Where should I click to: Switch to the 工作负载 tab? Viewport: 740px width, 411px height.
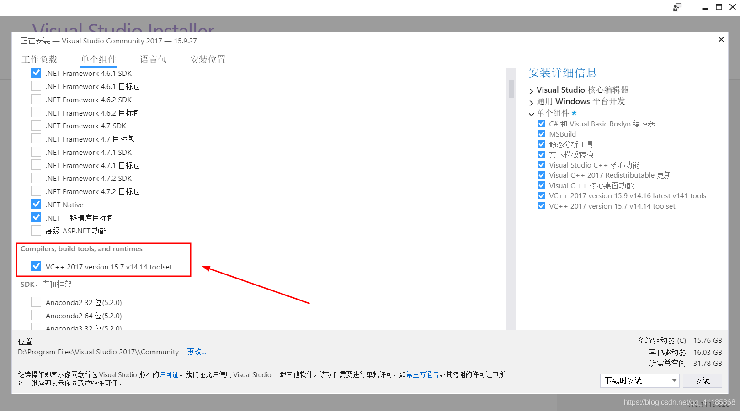[x=40, y=59]
